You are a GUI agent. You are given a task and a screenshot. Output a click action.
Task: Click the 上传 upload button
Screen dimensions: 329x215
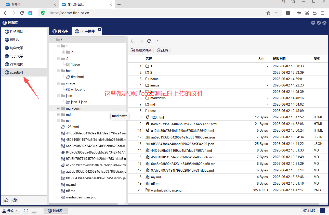click(163, 50)
